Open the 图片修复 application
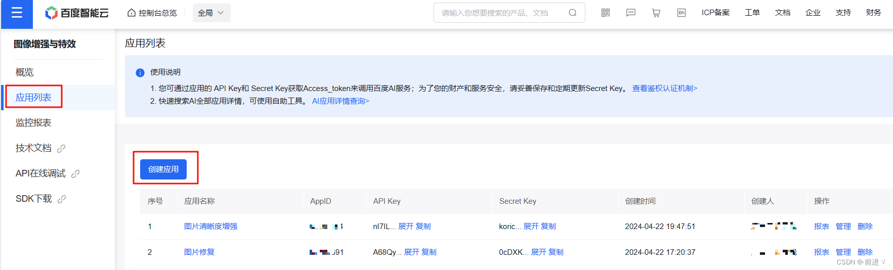The height and width of the screenshot is (270, 893). (199, 252)
